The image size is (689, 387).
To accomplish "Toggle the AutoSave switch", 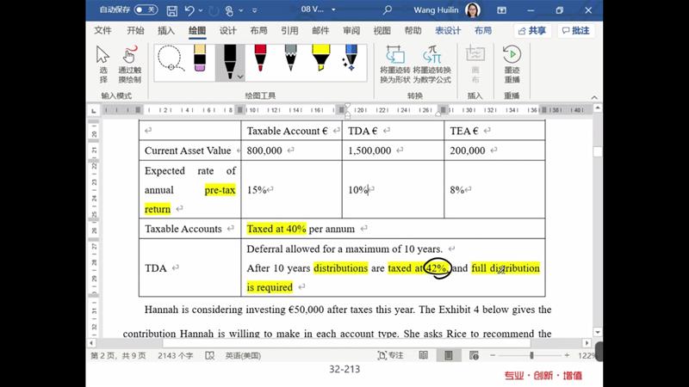I will coord(146,9).
